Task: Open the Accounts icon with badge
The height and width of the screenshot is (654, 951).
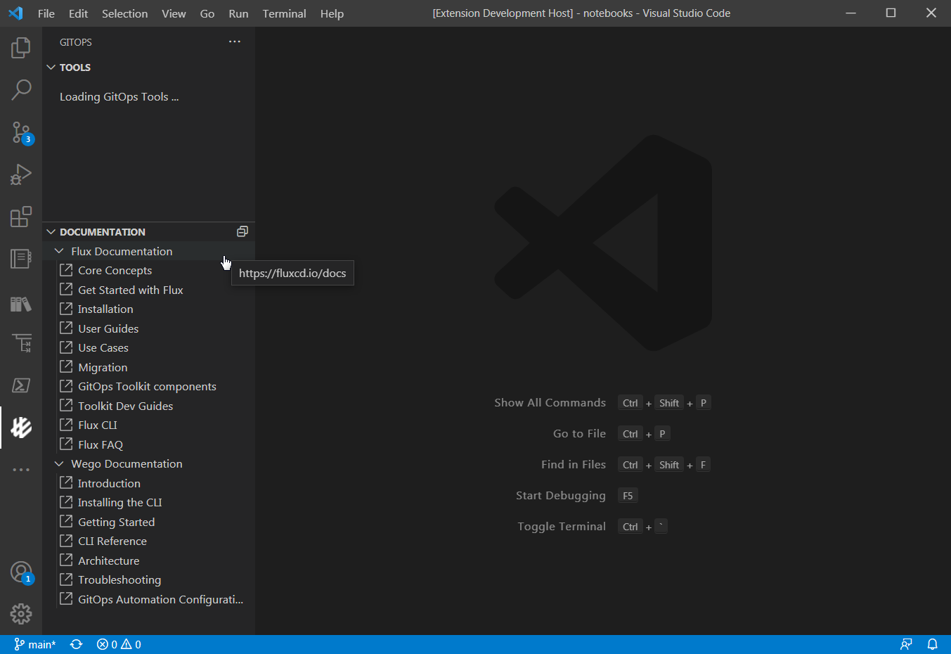Action: point(20,572)
